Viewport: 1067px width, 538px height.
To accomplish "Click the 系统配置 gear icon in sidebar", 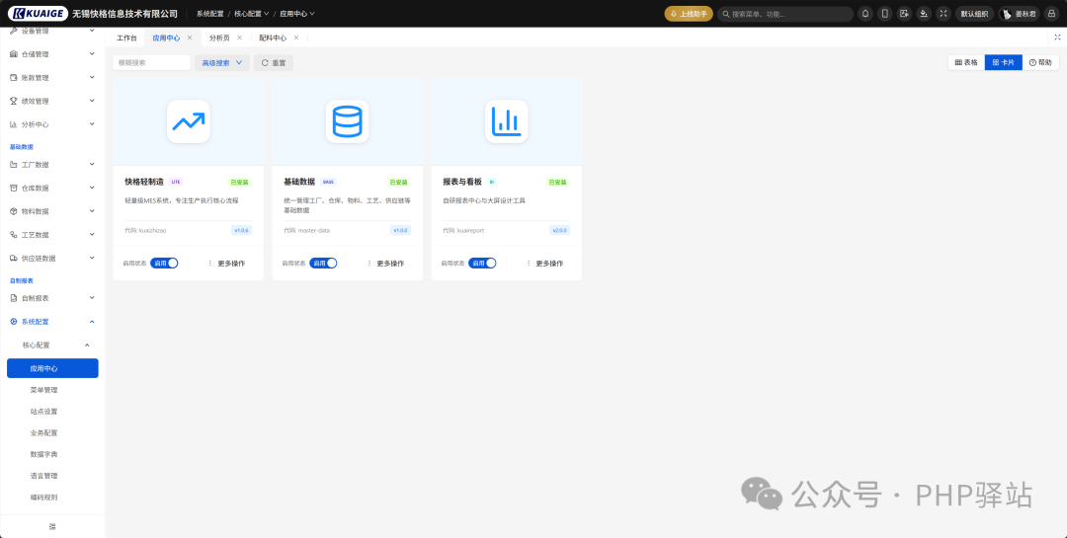I will tap(14, 322).
